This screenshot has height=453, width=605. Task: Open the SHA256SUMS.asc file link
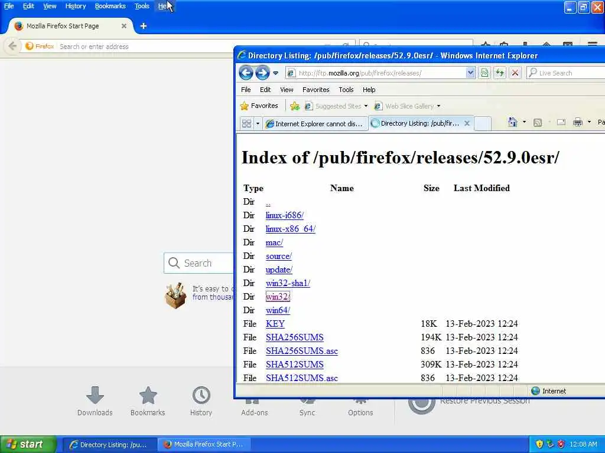[x=302, y=351]
